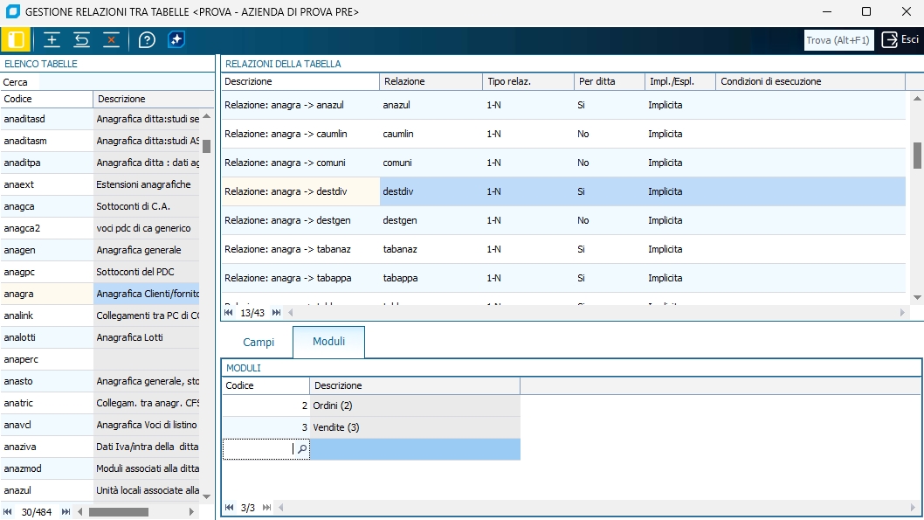Image resolution: width=924 pixels, height=520 pixels.
Task: Open the help question mark icon
Action: pyautogui.click(x=147, y=39)
